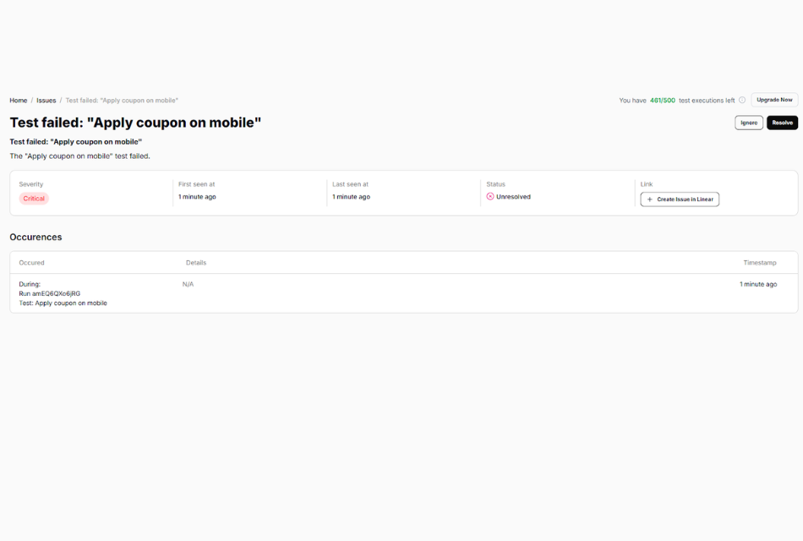Click the info icon beside test executions count
Viewport: 803px width, 541px height.
click(742, 100)
